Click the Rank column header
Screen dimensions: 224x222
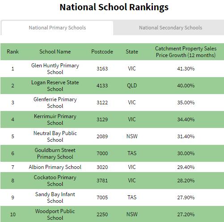[x=13, y=52]
